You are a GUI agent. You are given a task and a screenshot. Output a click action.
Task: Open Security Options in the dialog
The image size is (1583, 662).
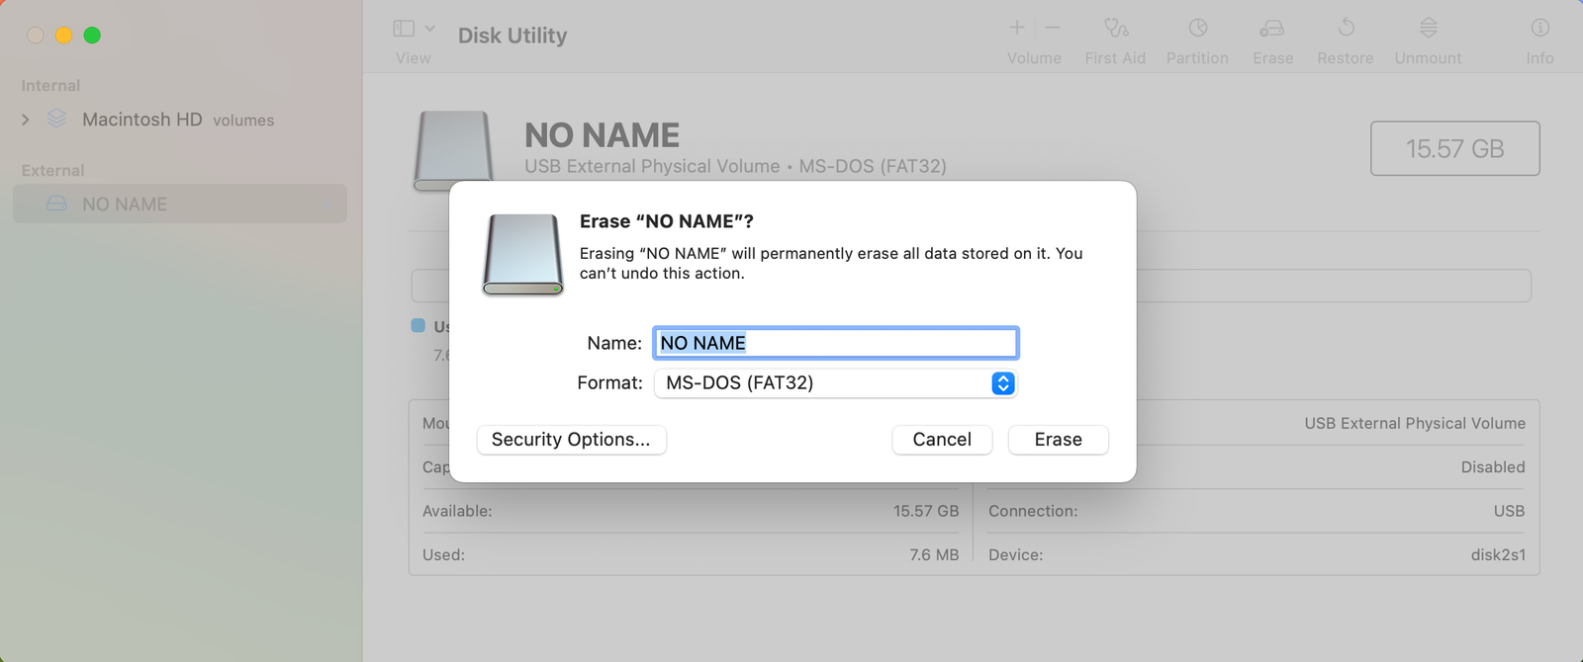[571, 440]
